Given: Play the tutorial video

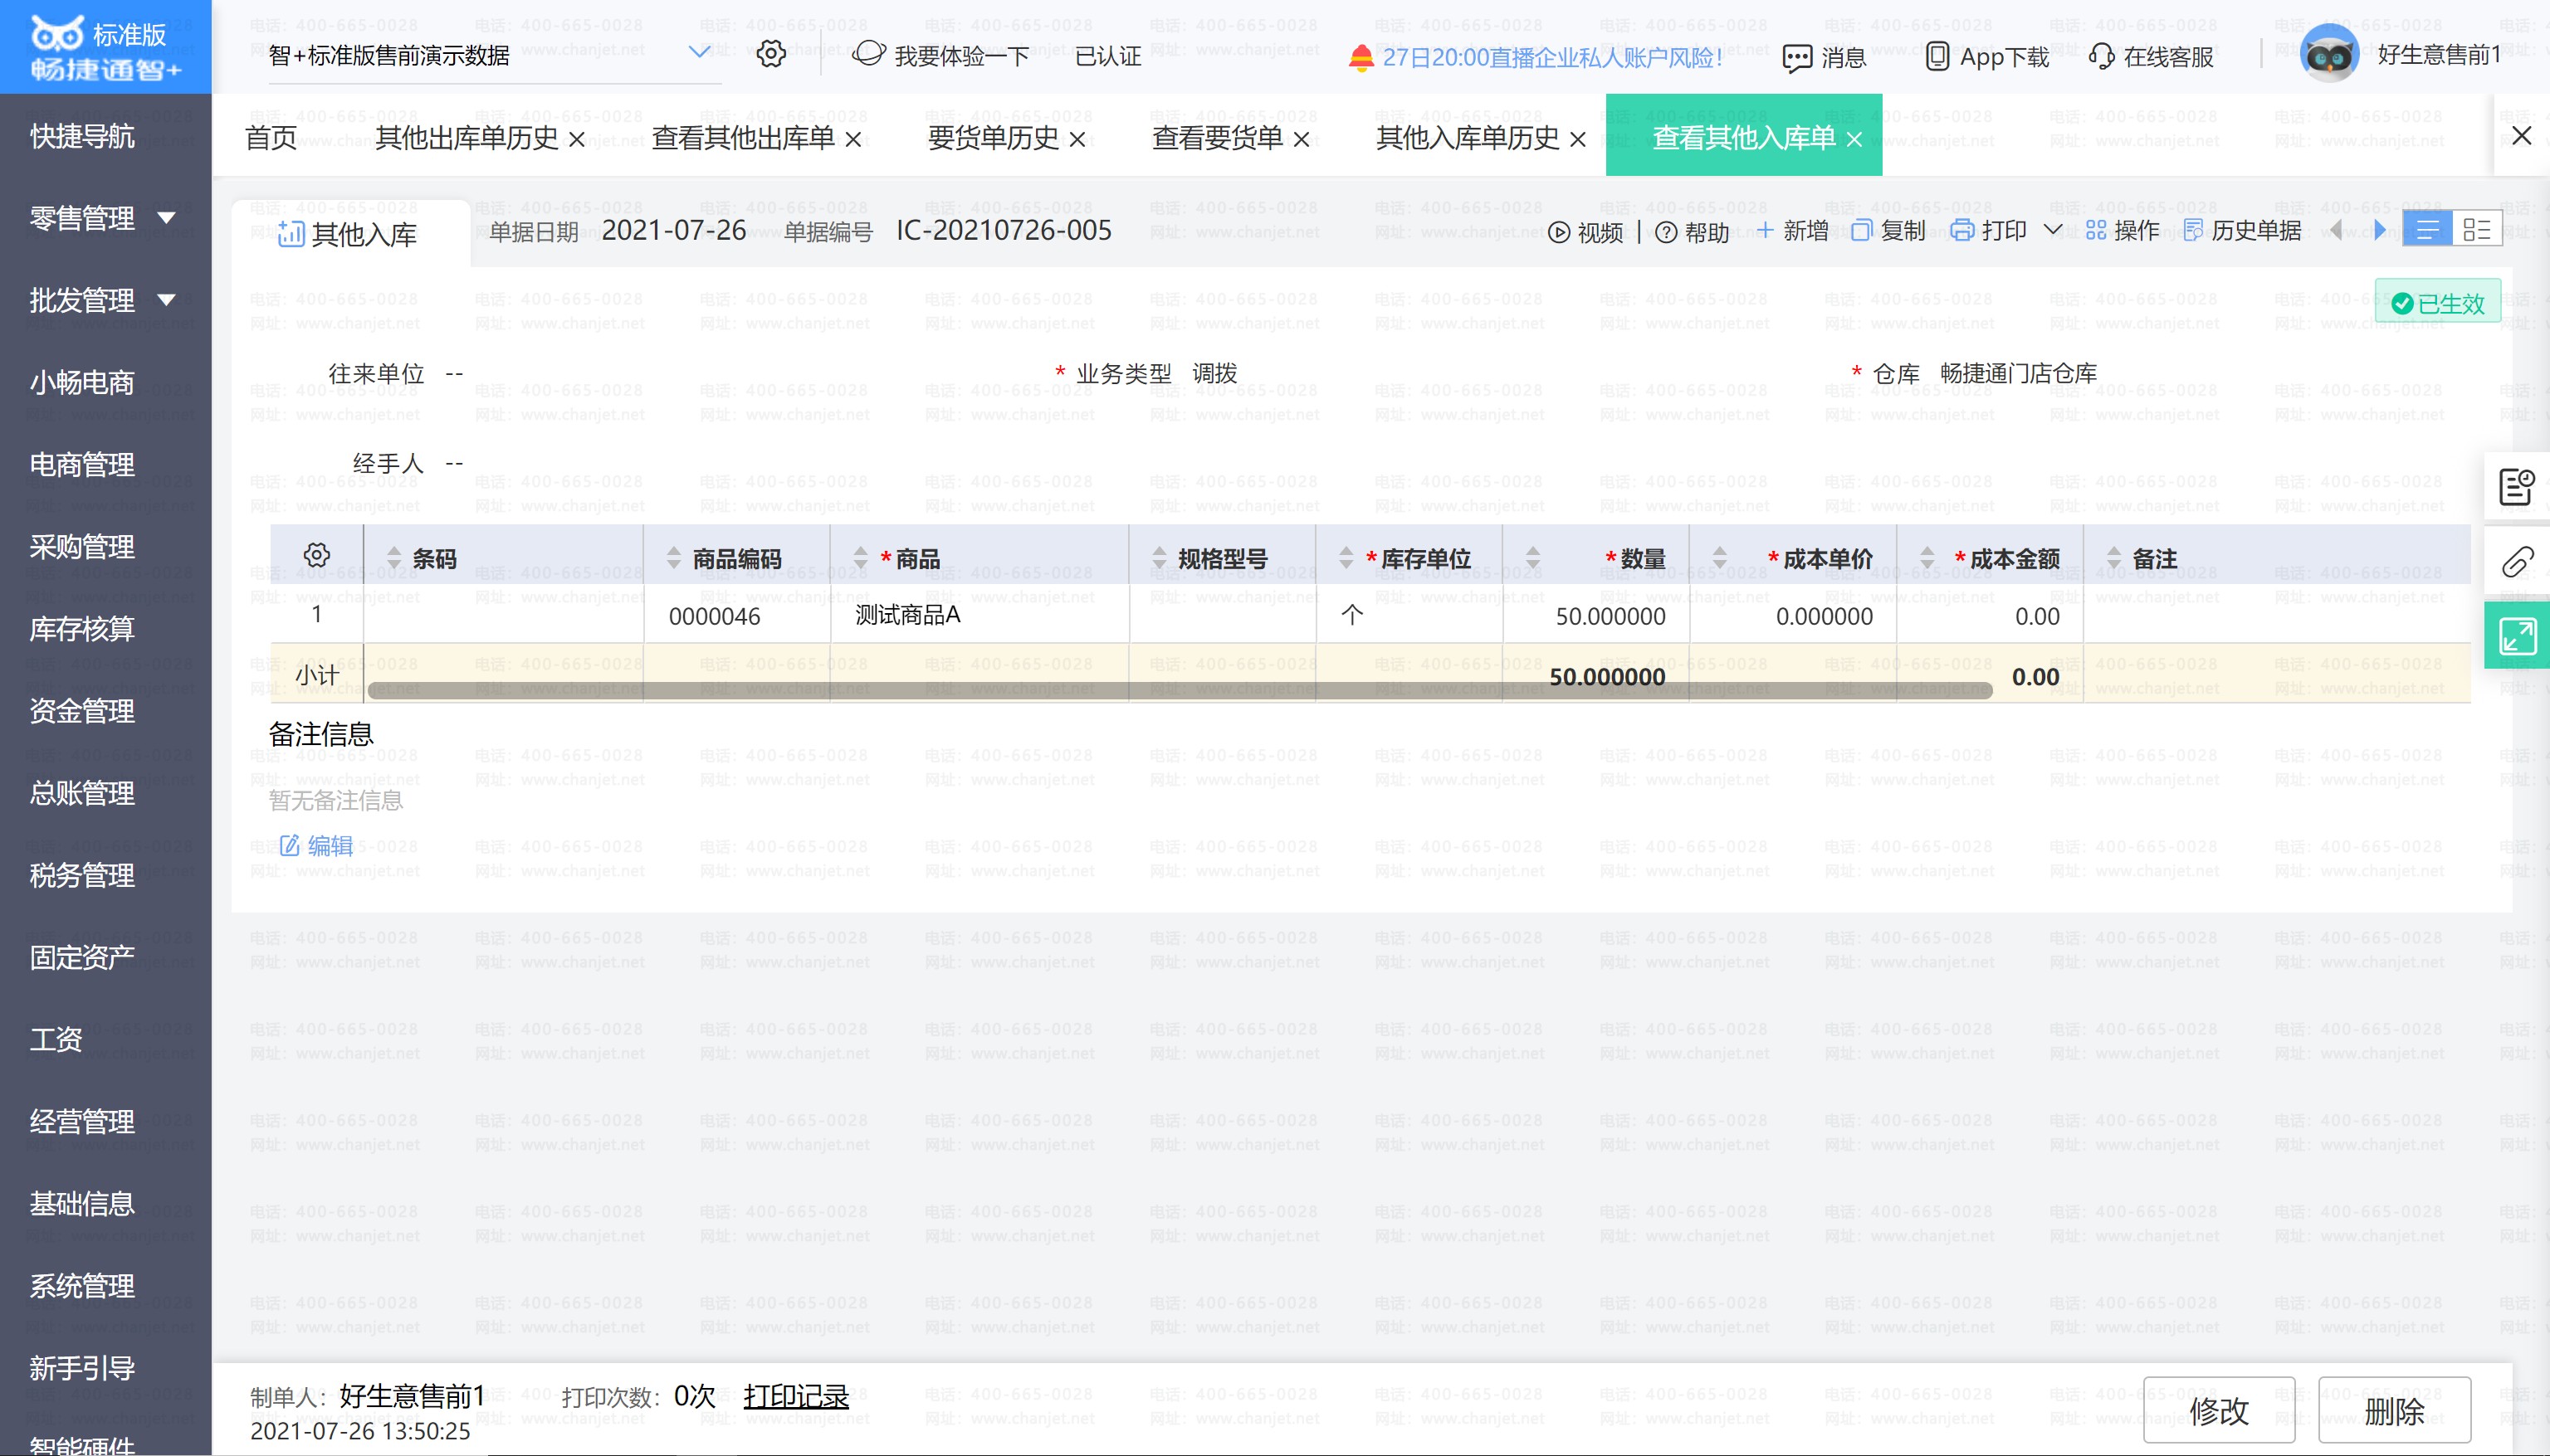Looking at the screenshot, I should (x=1585, y=232).
